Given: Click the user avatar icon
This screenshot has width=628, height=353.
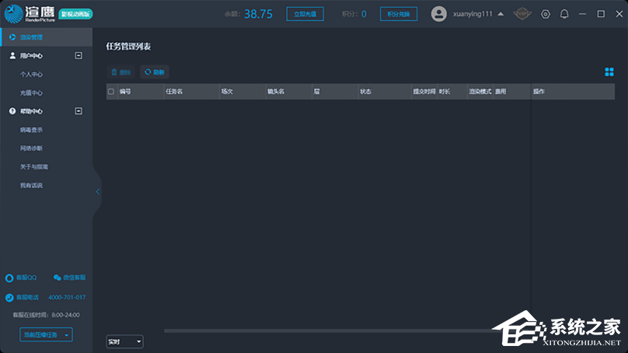Looking at the screenshot, I should 439,14.
